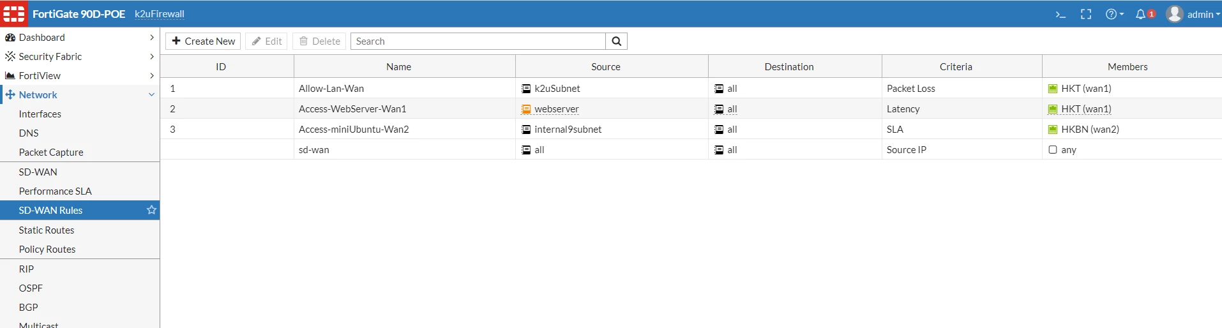Click Access-WebServer-Wan1 destination all icon
This screenshot has width=1222, height=328.
click(x=719, y=109)
